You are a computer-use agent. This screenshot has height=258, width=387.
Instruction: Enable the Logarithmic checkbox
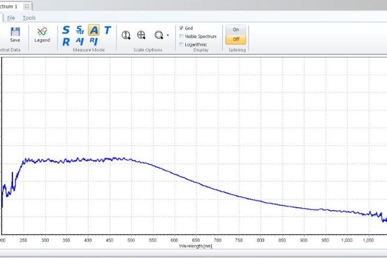181,44
